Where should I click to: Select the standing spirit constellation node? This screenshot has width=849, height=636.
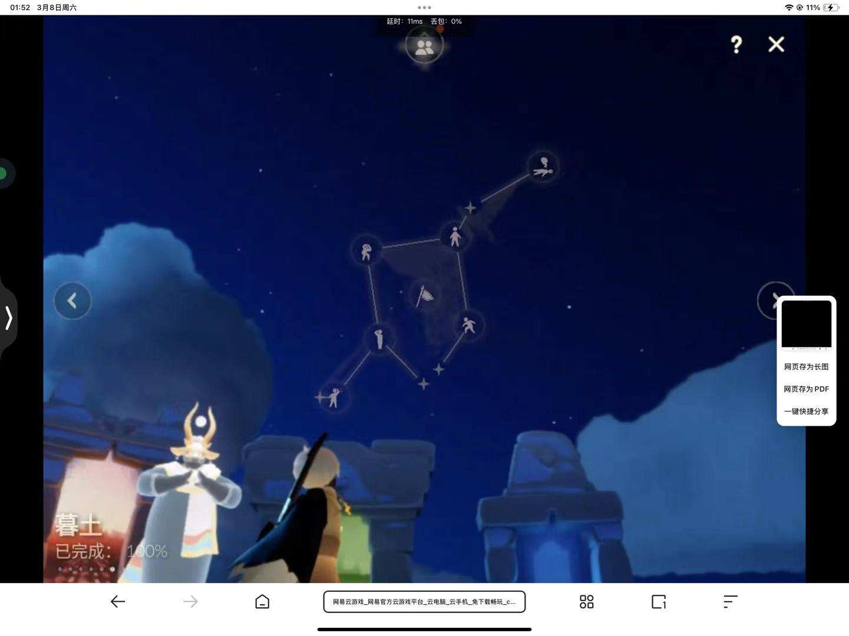click(x=454, y=237)
